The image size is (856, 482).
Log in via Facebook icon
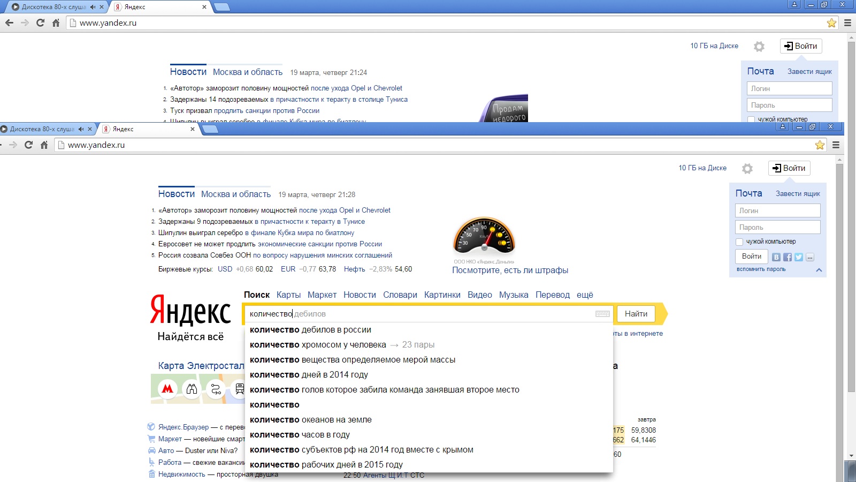click(x=788, y=257)
